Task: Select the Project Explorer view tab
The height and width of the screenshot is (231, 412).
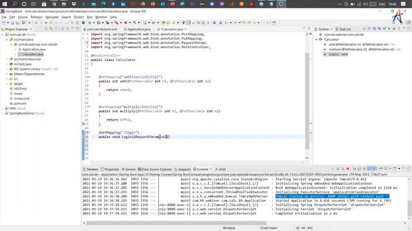Action: pyautogui.click(x=16, y=29)
